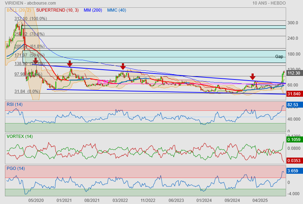Select the MMC (40) moving average label
Screen dimensions: 303x204
pyautogui.click(x=116, y=10)
